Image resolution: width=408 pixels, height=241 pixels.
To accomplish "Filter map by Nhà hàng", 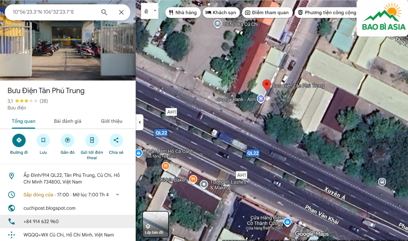I will click(183, 13).
